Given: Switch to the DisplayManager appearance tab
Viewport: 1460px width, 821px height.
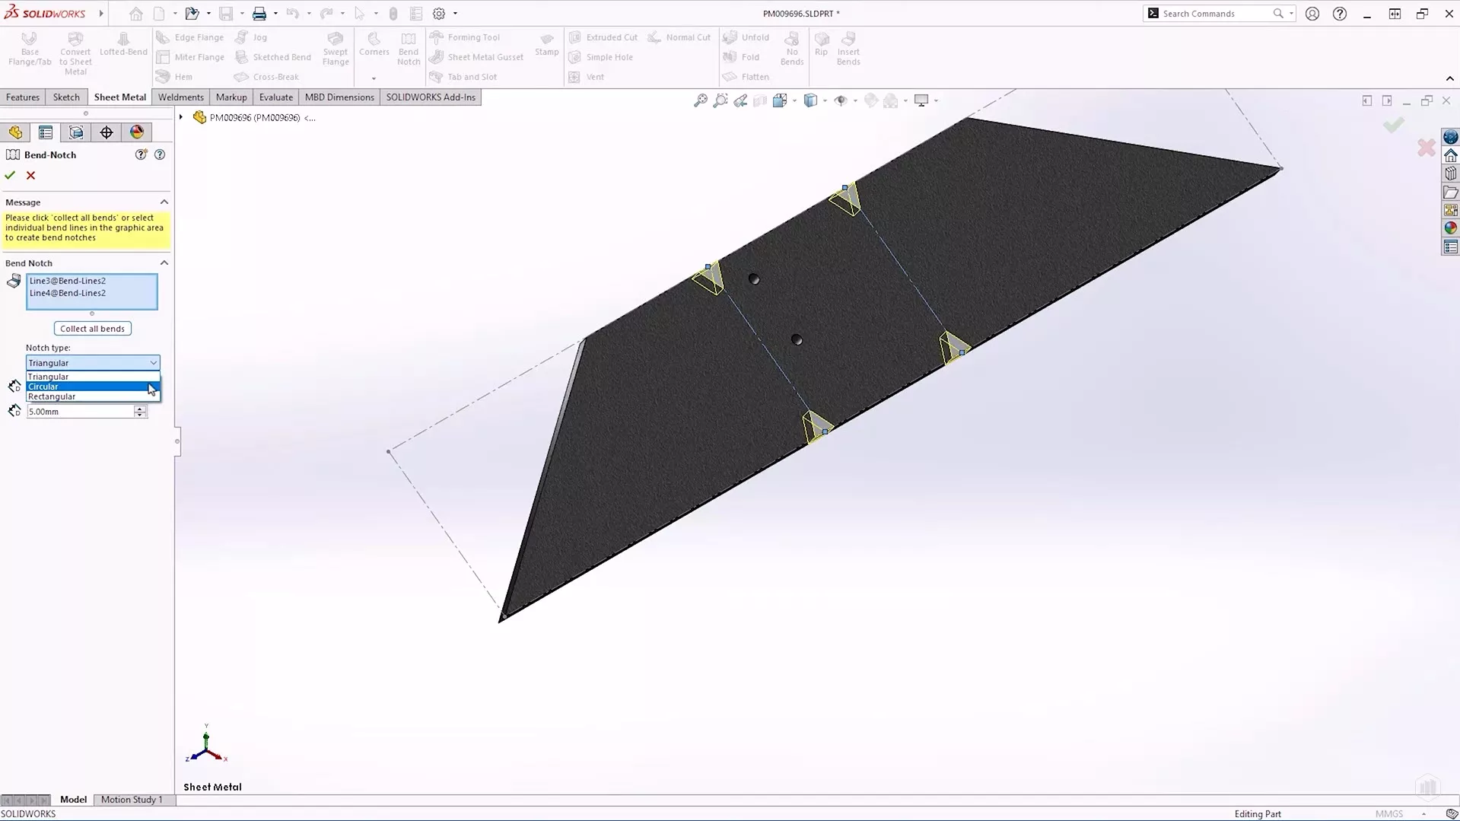Looking at the screenshot, I should (136, 132).
